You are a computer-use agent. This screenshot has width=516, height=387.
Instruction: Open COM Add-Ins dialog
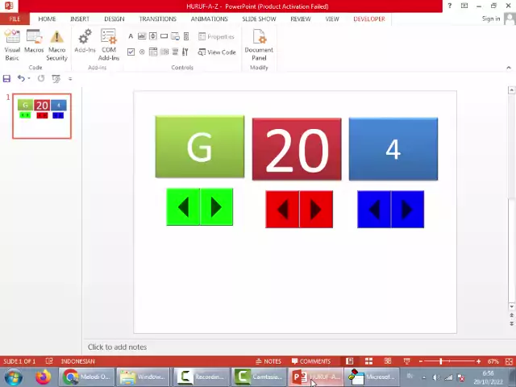point(108,45)
